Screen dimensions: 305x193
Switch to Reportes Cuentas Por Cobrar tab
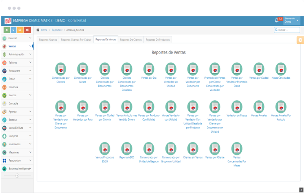76,40
